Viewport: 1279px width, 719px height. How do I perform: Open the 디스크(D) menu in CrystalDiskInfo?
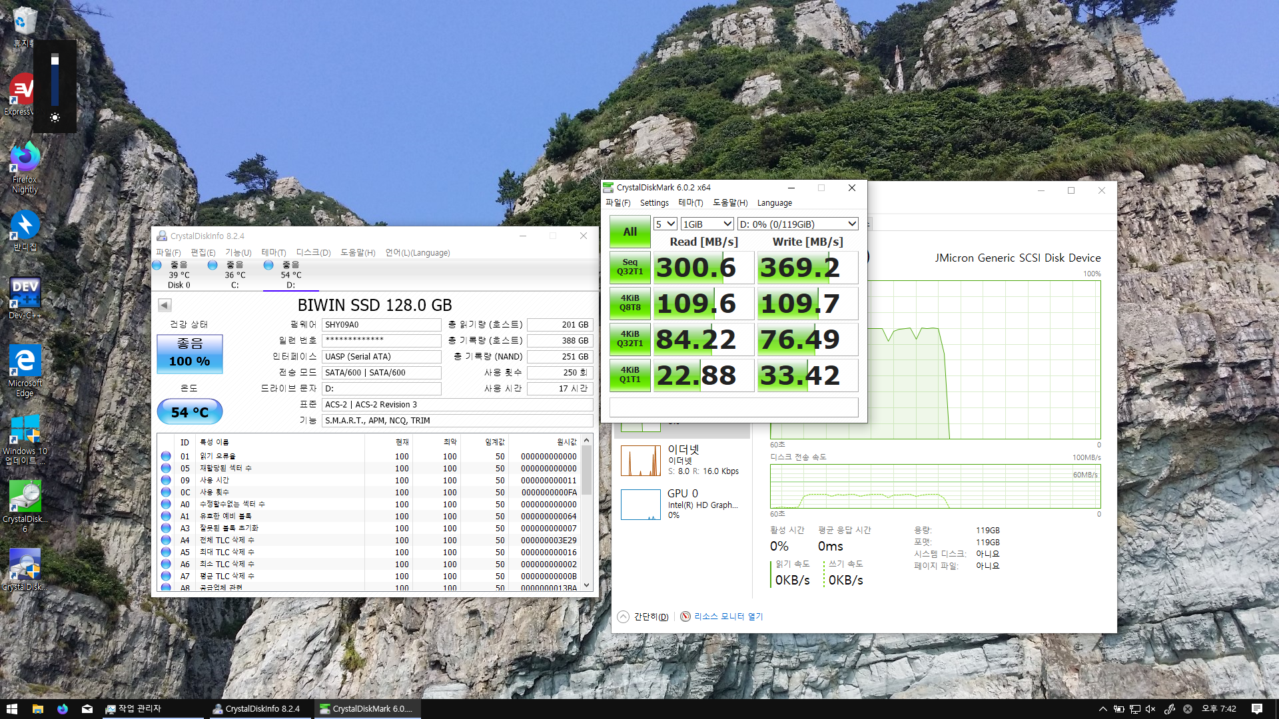(313, 252)
